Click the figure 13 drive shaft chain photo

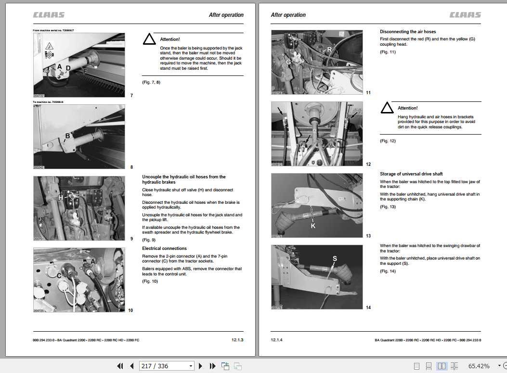(x=317, y=206)
